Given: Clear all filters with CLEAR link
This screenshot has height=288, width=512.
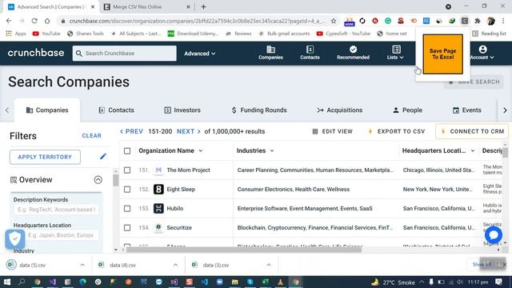Looking at the screenshot, I should click(92, 135).
